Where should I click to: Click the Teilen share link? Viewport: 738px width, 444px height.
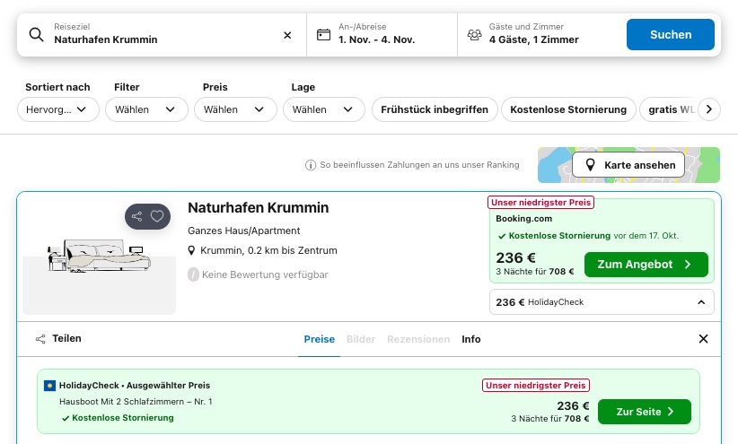click(x=58, y=339)
